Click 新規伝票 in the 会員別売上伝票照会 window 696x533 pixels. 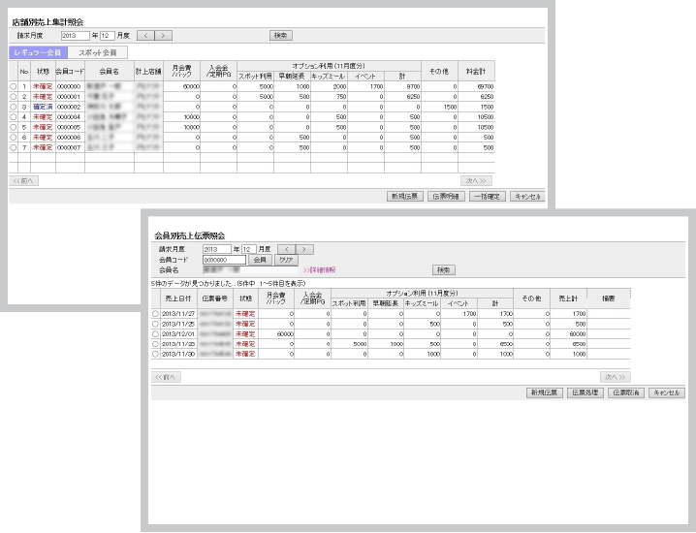(x=544, y=392)
